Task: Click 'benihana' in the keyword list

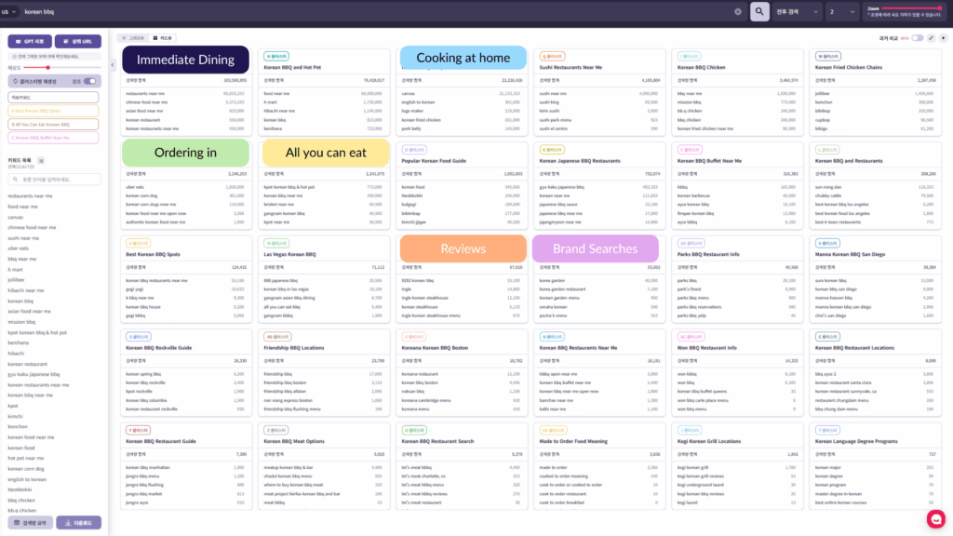Action: click(19, 342)
